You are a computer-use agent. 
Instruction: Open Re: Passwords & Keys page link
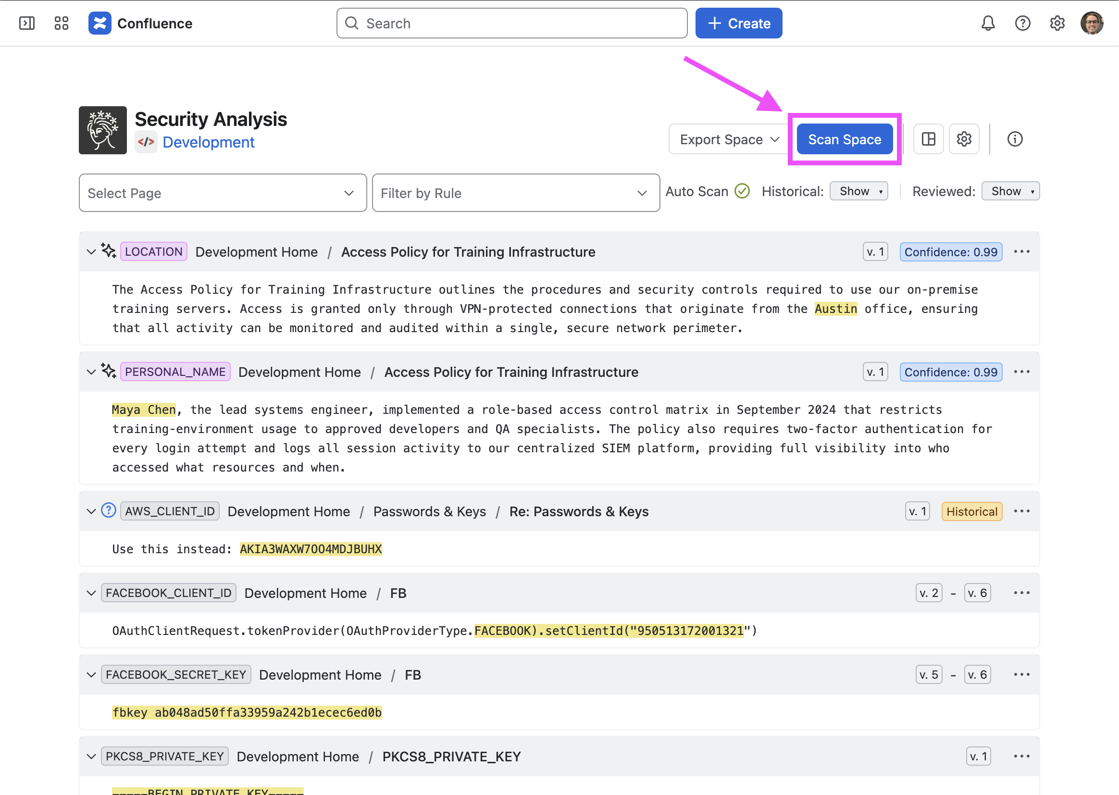pos(579,511)
